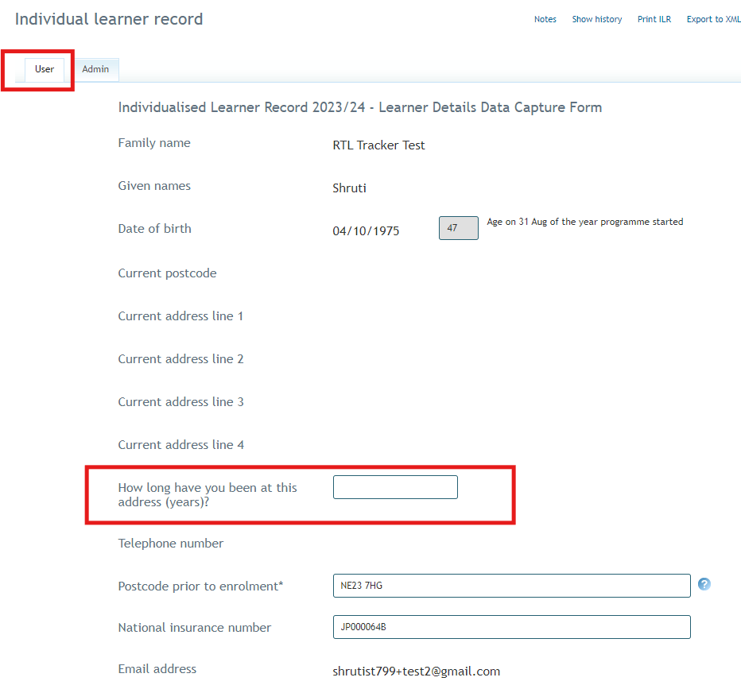
Task: Click the Given names label
Action: 154,186
